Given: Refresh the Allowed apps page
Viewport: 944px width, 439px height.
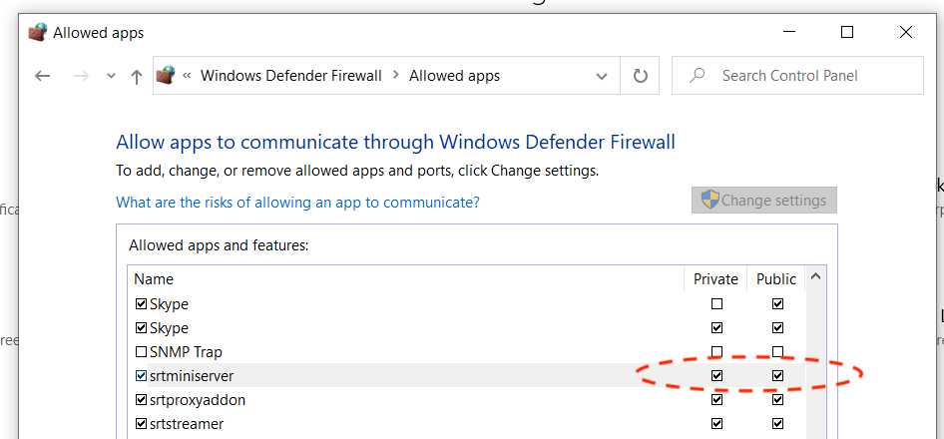Looking at the screenshot, I should click(x=640, y=76).
